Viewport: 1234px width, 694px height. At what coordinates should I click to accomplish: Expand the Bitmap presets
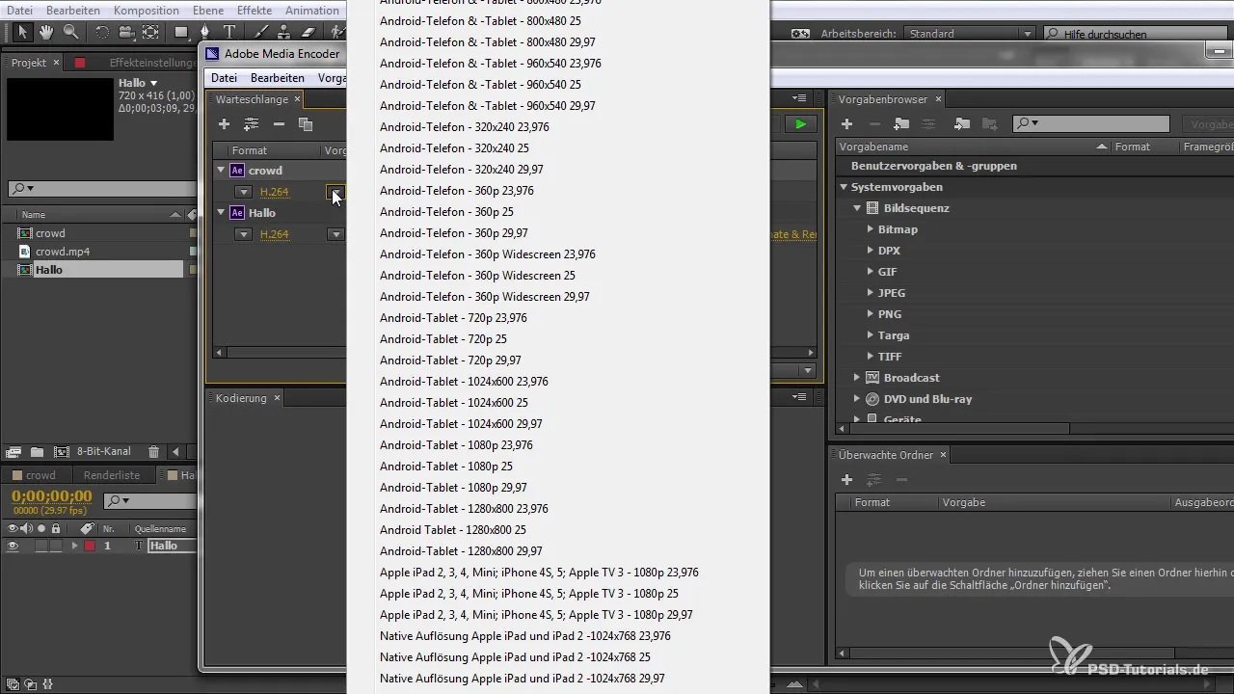point(870,229)
